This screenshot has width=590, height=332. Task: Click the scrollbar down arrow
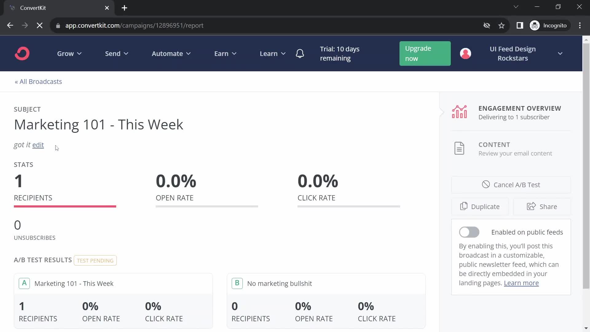coord(586,328)
